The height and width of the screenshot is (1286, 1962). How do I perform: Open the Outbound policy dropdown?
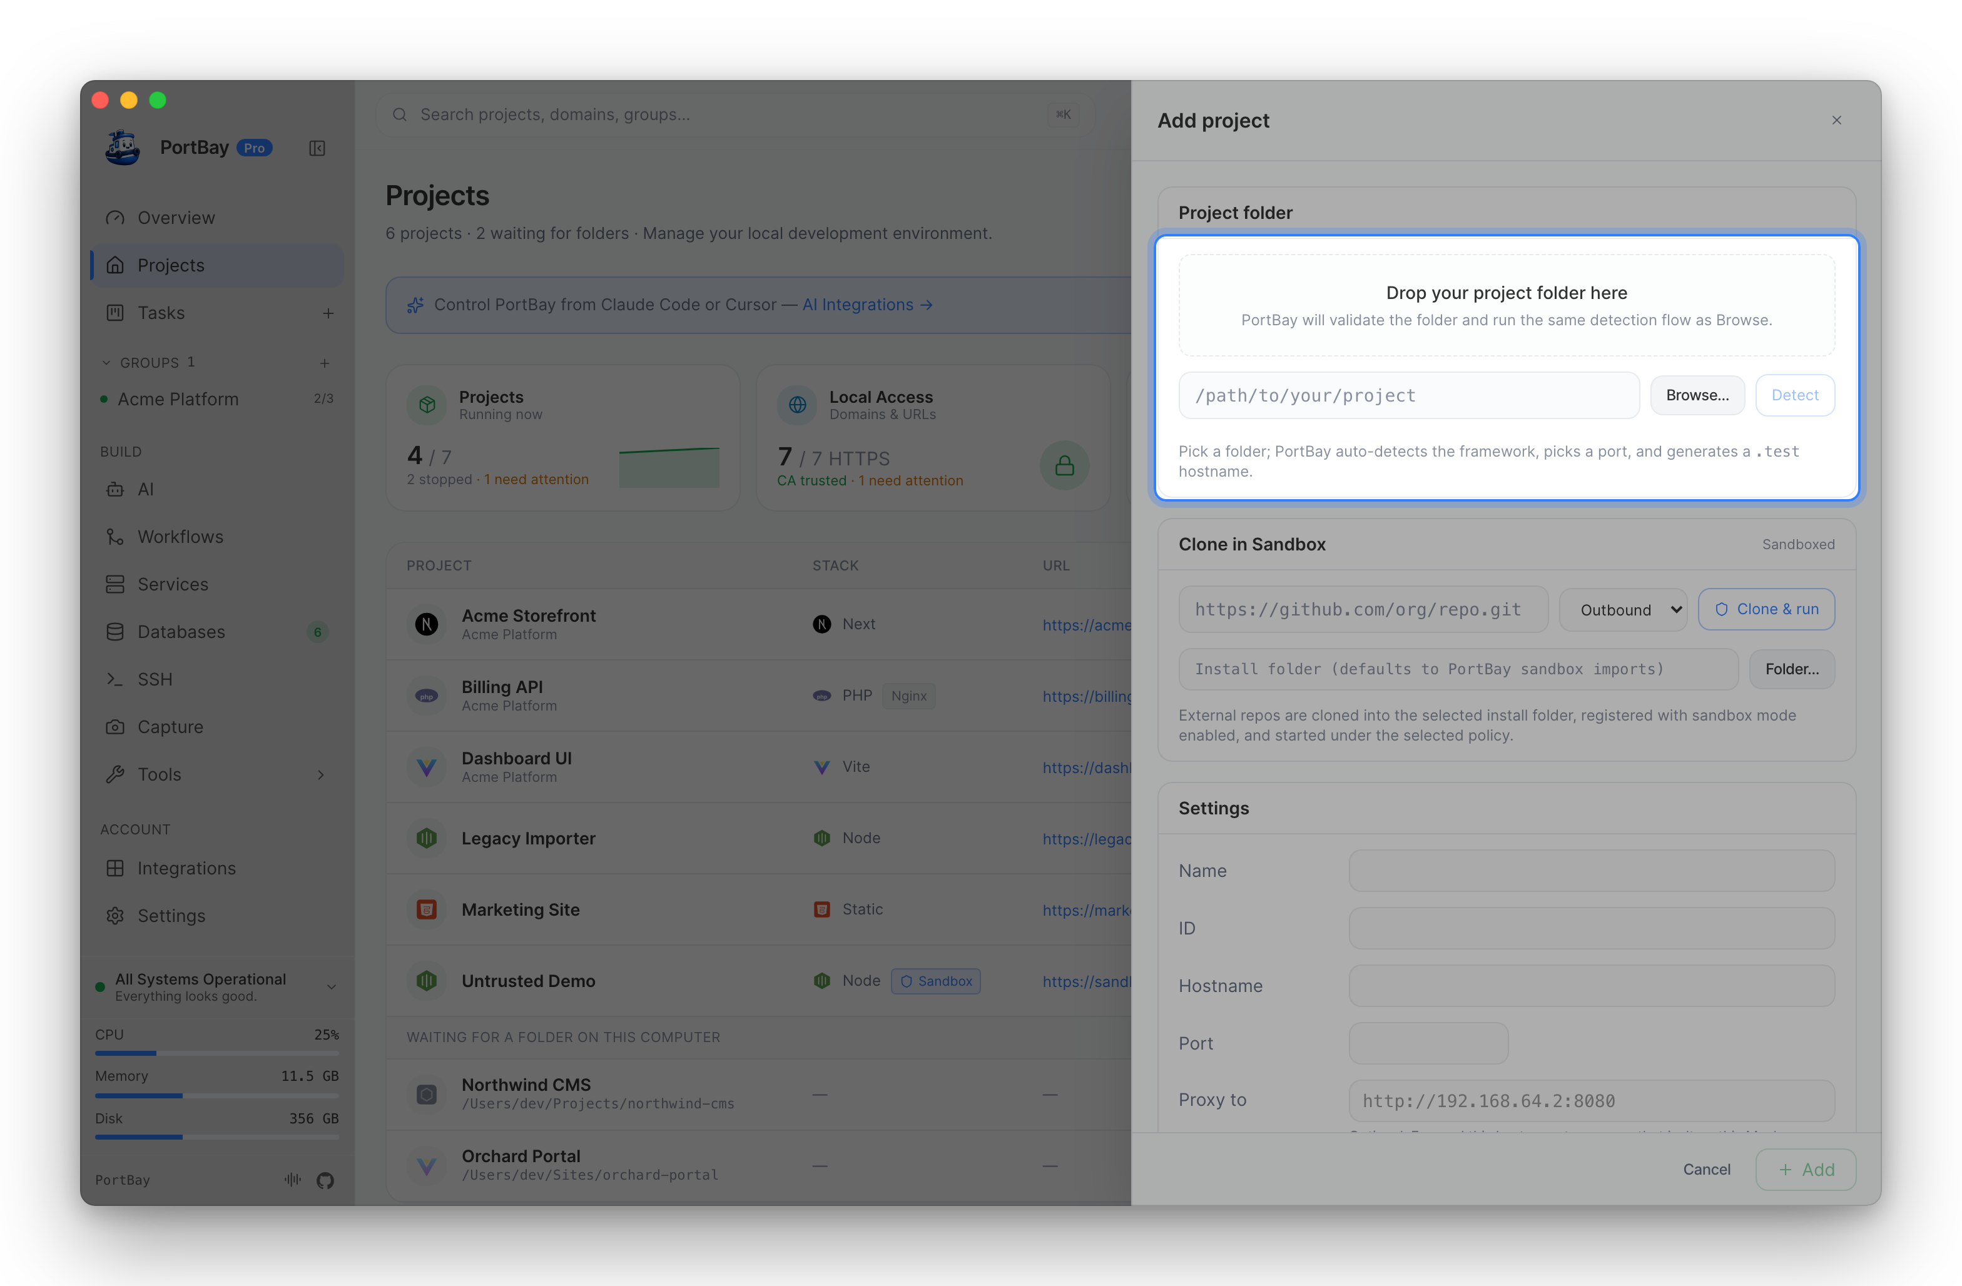tap(1623, 610)
